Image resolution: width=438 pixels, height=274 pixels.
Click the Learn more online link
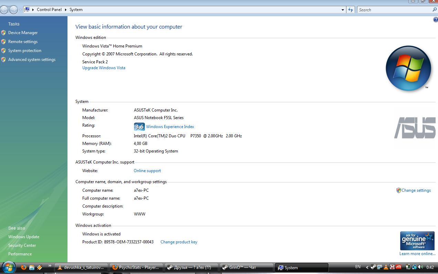point(417,254)
